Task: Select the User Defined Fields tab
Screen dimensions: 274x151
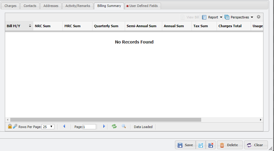Action: (143, 6)
